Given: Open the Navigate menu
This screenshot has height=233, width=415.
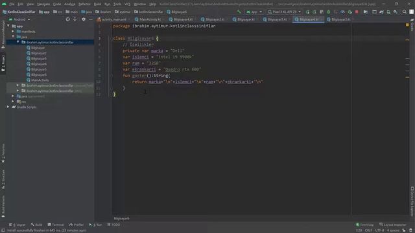Looking at the screenshot, I should click(x=43, y=5).
